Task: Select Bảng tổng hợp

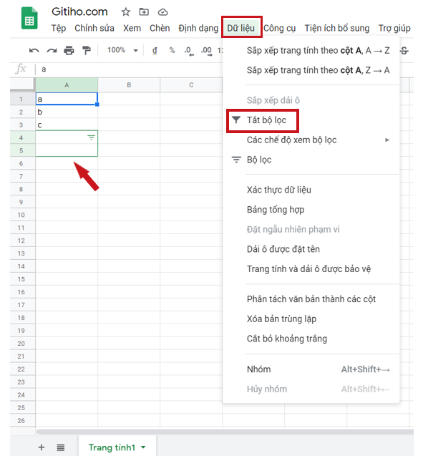Action: coord(311,210)
